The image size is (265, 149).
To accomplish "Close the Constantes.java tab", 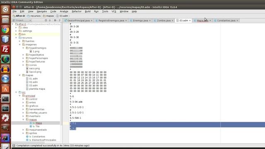I will 237,20.
